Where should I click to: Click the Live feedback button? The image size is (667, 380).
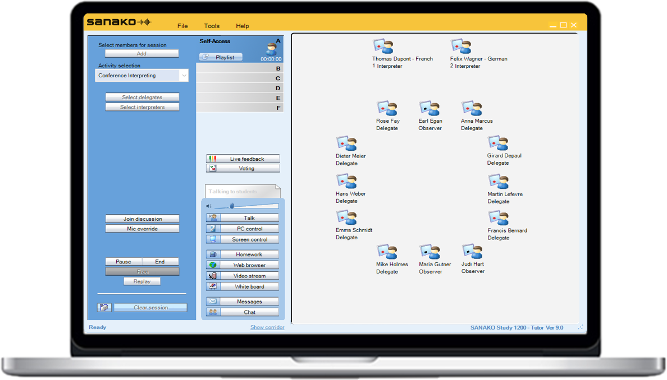point(243,159)
